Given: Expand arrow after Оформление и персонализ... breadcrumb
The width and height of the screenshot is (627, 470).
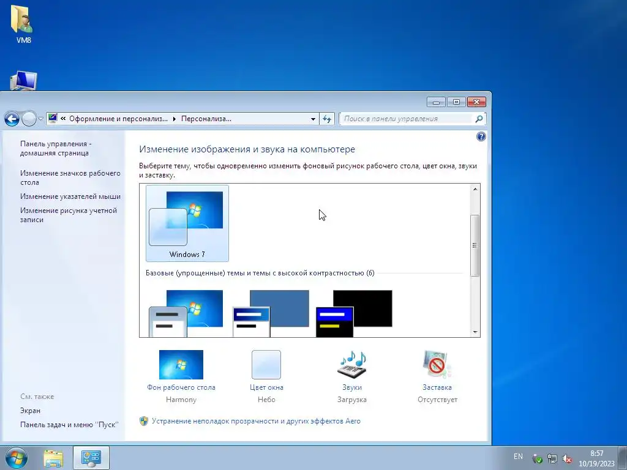Looking at the screenshot, I should tap(175, 119).
